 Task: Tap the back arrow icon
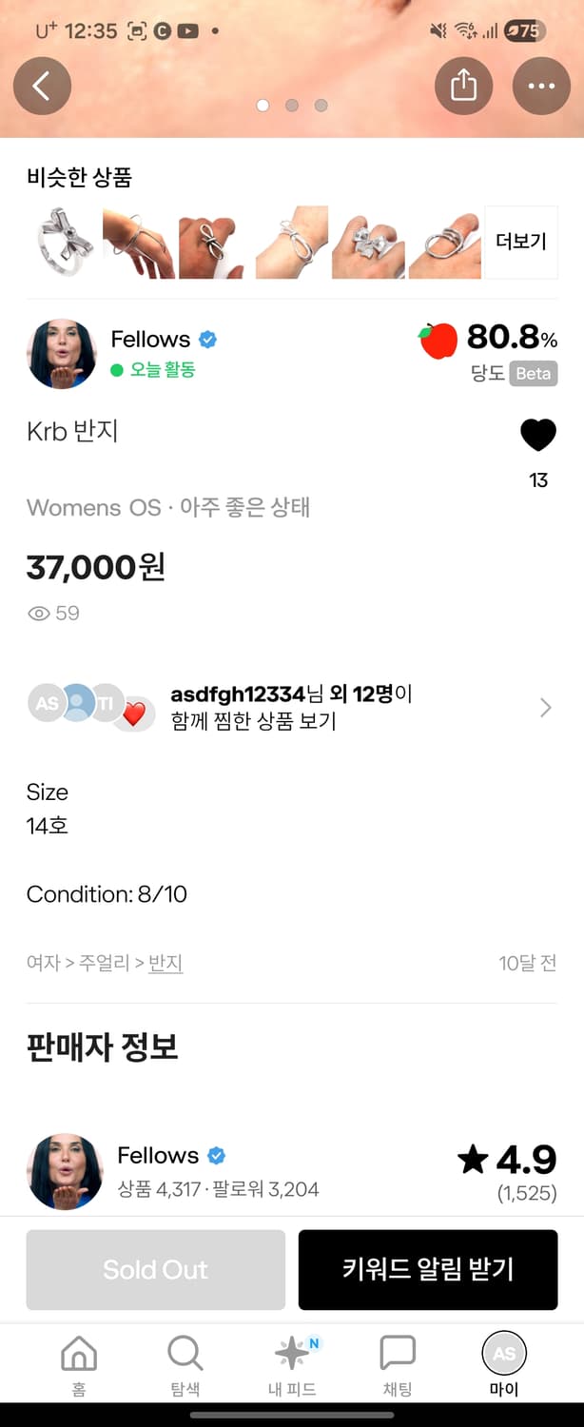click(x=42, y=86)
